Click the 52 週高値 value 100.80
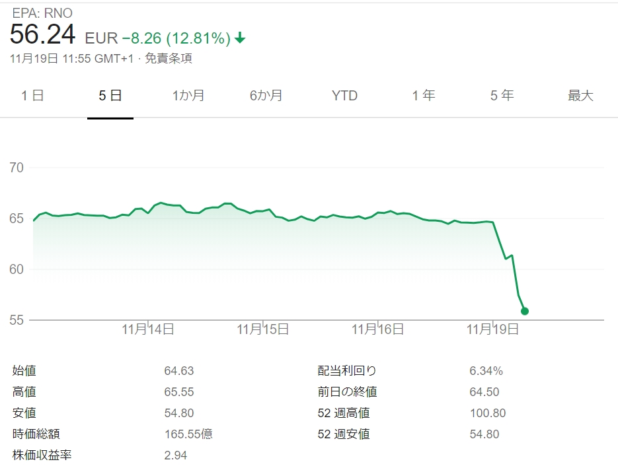618x468 pixels. [487, 413]
